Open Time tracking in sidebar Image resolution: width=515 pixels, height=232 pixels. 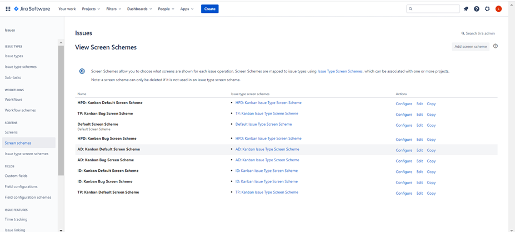pos(16,219)
